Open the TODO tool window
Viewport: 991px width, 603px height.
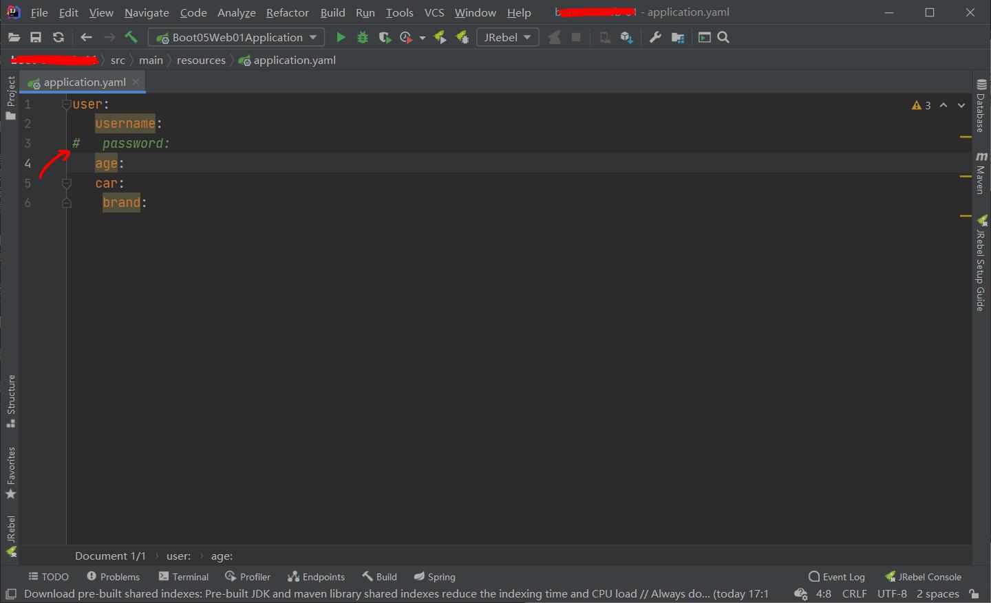pos(49,577)
